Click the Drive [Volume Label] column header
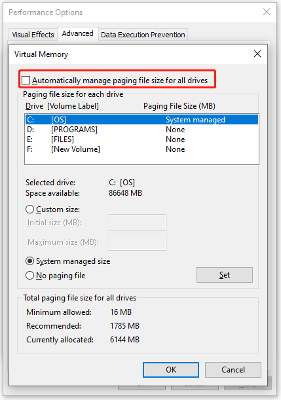Viewport: 281px width, 400px height. click(x=62, y=106)
